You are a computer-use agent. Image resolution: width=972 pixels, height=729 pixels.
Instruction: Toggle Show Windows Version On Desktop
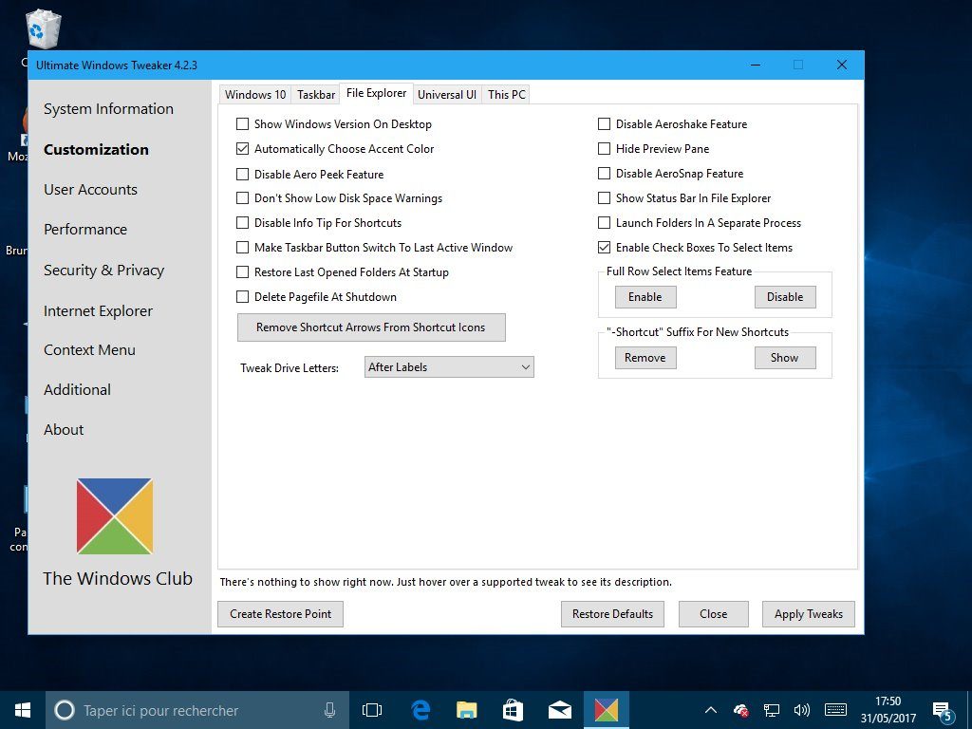click(x=242, y=124)
